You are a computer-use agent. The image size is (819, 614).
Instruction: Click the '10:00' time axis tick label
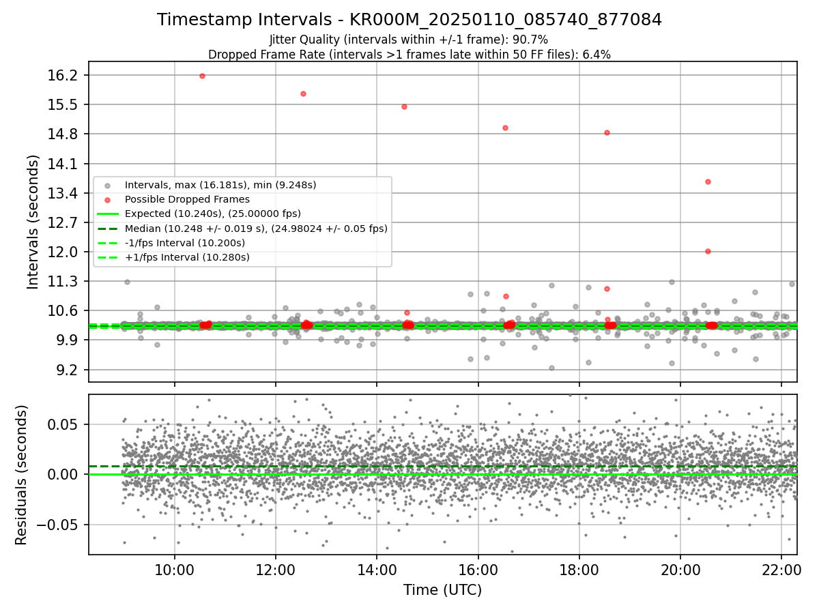click(175, 570)
